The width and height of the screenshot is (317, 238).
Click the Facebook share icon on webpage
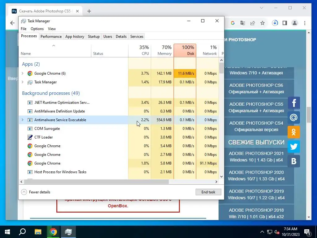point(294,103)
